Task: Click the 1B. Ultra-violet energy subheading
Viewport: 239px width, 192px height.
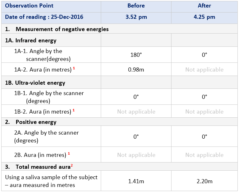Action: point(35,83)
